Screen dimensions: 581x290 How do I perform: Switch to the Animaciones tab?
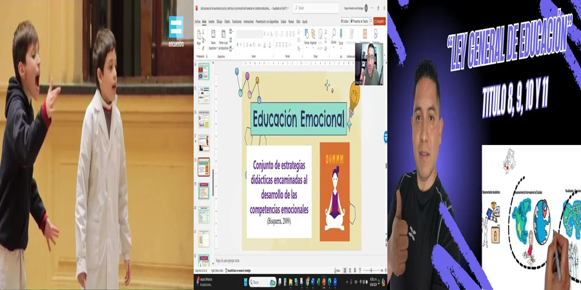tap(249, 21)
